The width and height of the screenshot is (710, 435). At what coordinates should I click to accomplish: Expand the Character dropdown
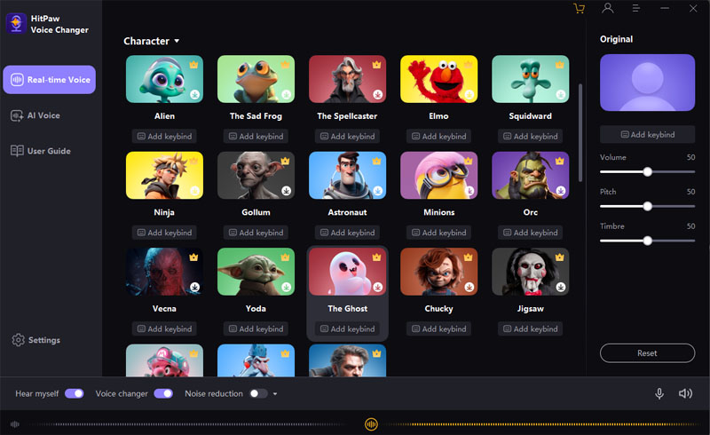pos(177,41)
